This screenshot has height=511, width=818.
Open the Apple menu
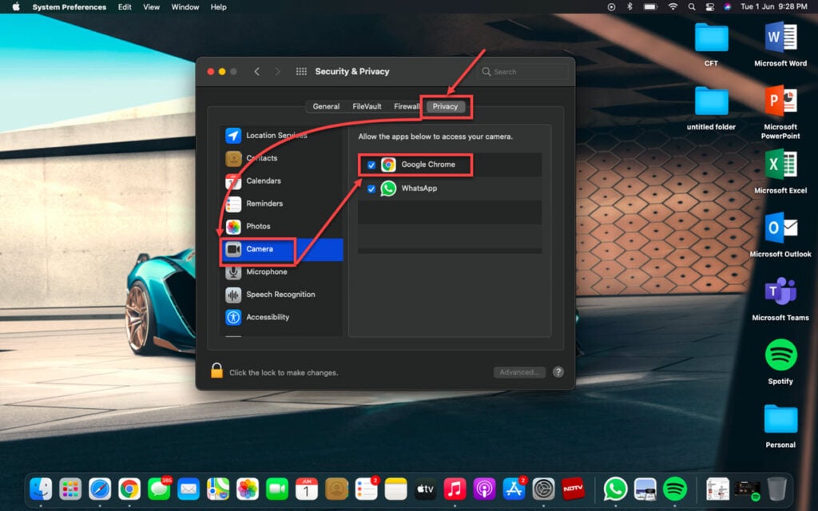click(16, 6)
